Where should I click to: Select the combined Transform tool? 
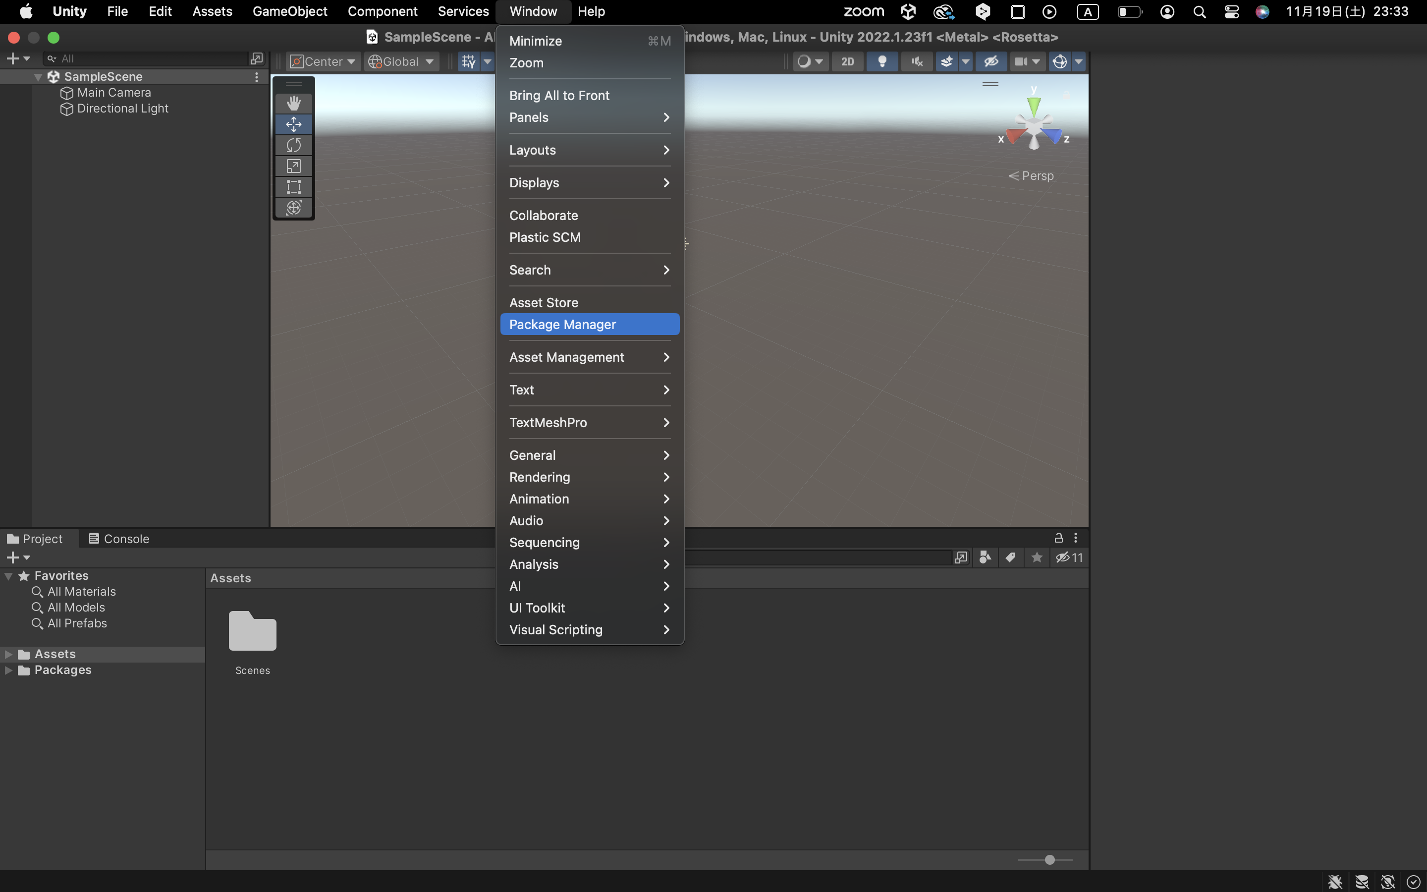[294, 208]
